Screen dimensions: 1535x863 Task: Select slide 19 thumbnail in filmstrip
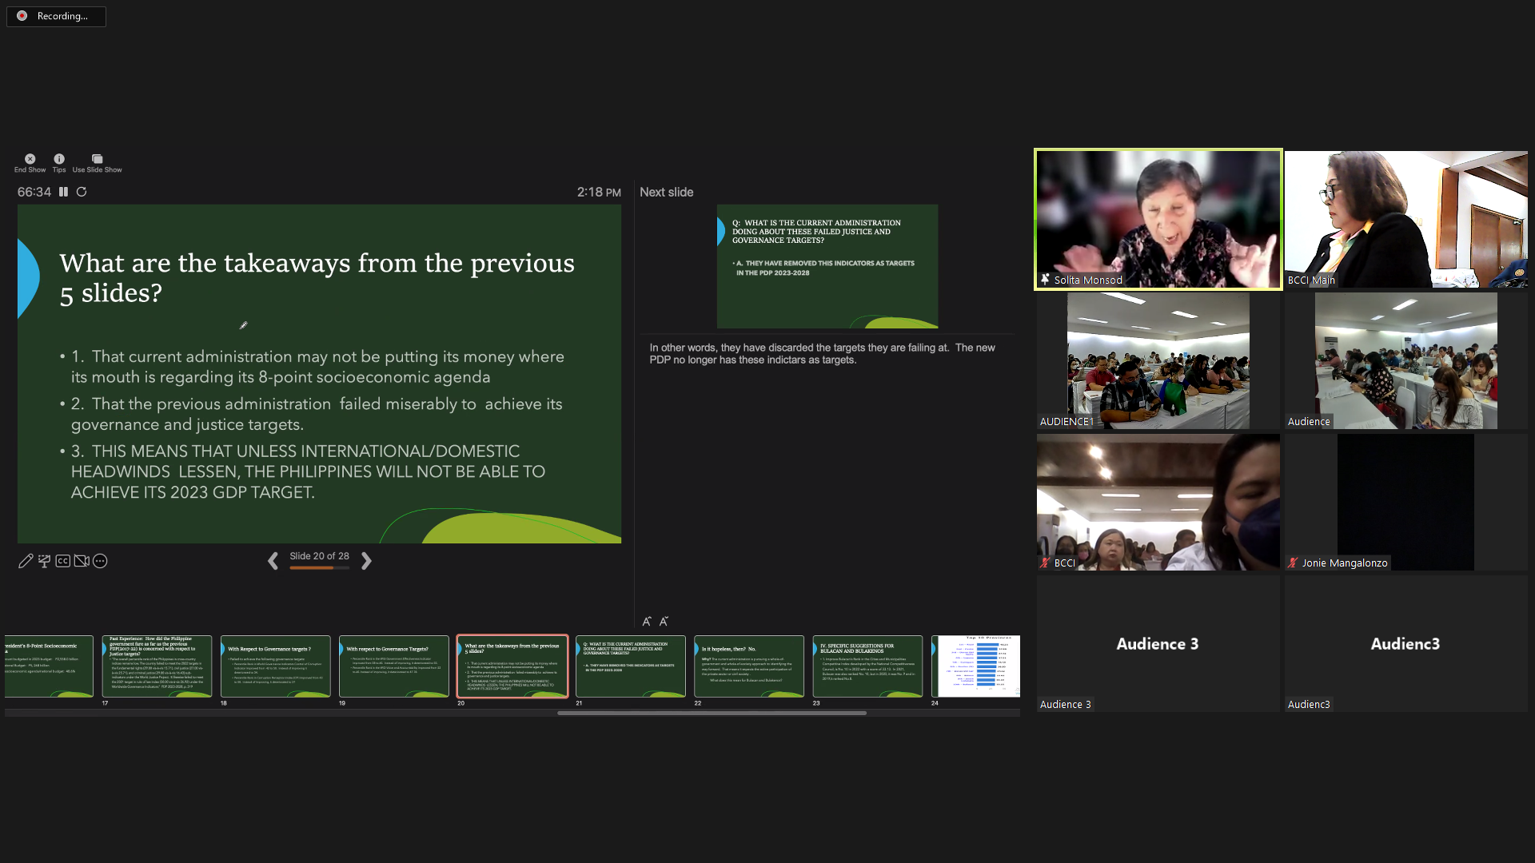[393, 666]
